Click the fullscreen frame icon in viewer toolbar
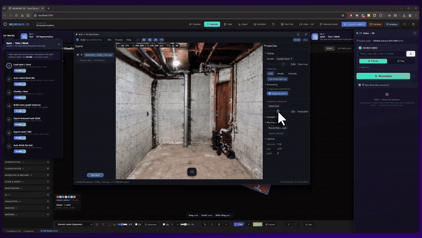The height and width of the screenshot is (238, 422). 138,40
